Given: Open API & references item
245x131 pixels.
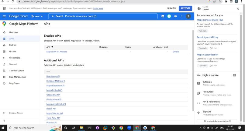Looking at the screenshot, I should pos(217,103).
